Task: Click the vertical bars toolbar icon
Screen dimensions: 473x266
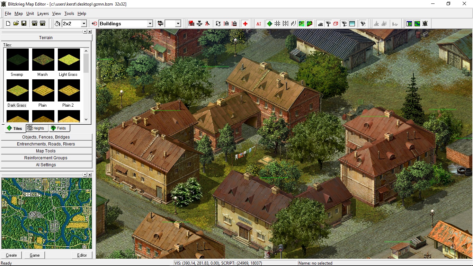Action: pos(293,24)
